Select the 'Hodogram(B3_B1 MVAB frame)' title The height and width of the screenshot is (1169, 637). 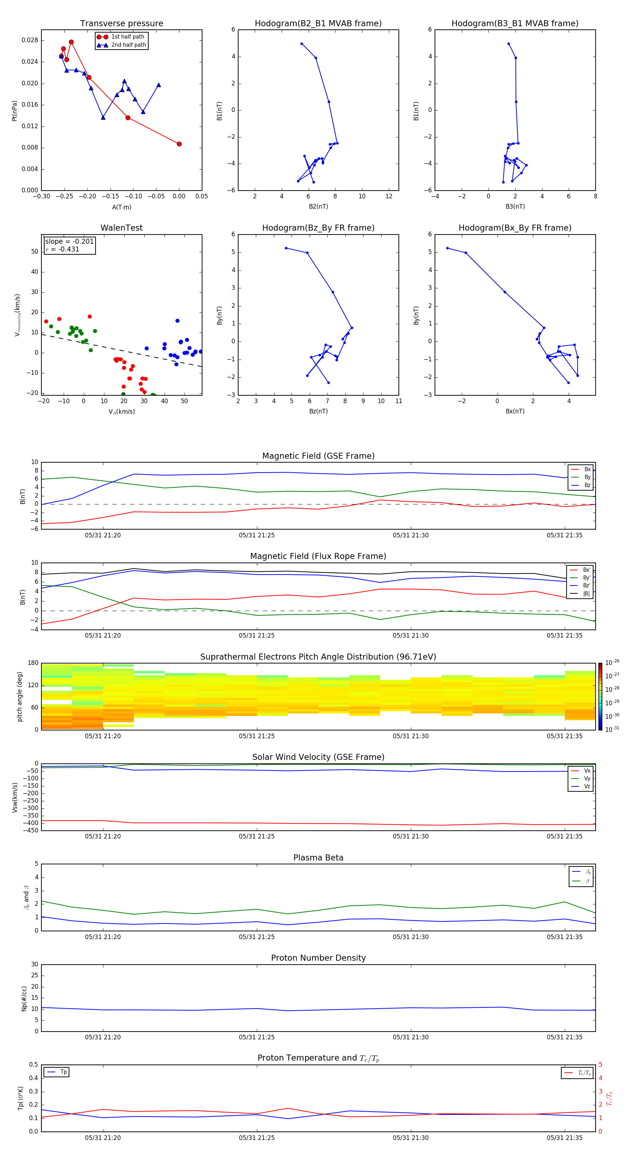tap(515, 23)
